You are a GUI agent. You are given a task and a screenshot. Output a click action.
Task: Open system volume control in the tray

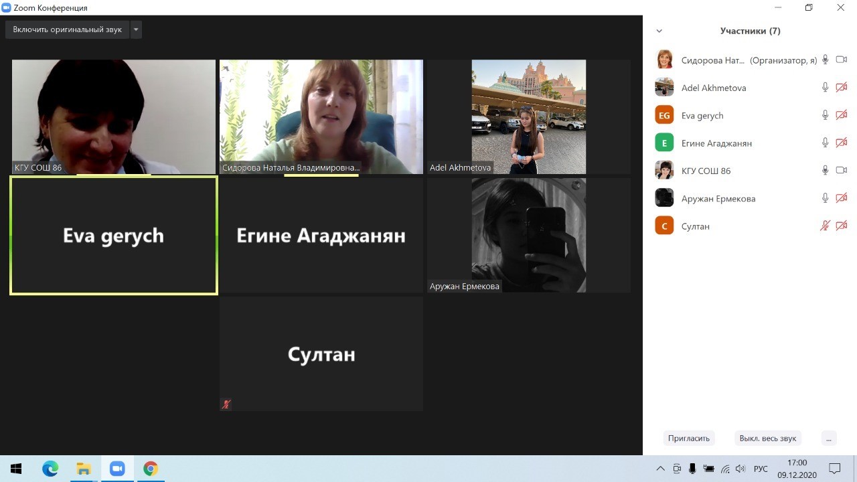tap(741, 469)
